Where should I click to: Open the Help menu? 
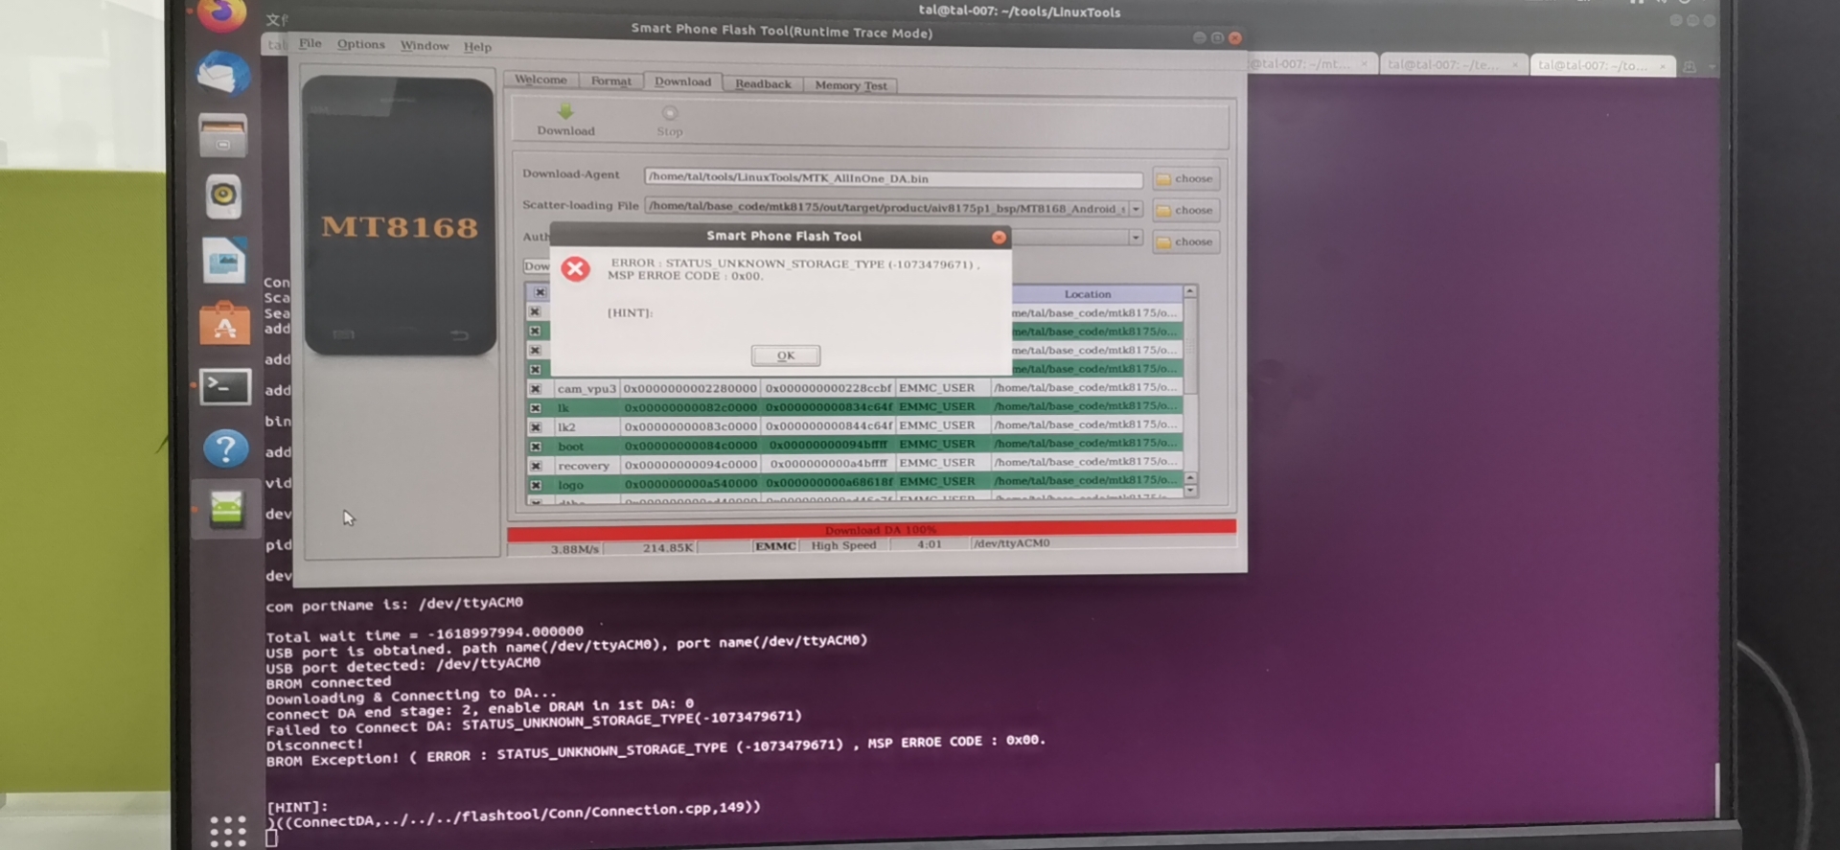(x=477, y=46)
